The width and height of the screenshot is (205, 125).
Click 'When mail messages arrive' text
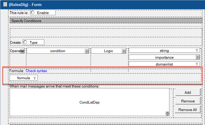54,86
